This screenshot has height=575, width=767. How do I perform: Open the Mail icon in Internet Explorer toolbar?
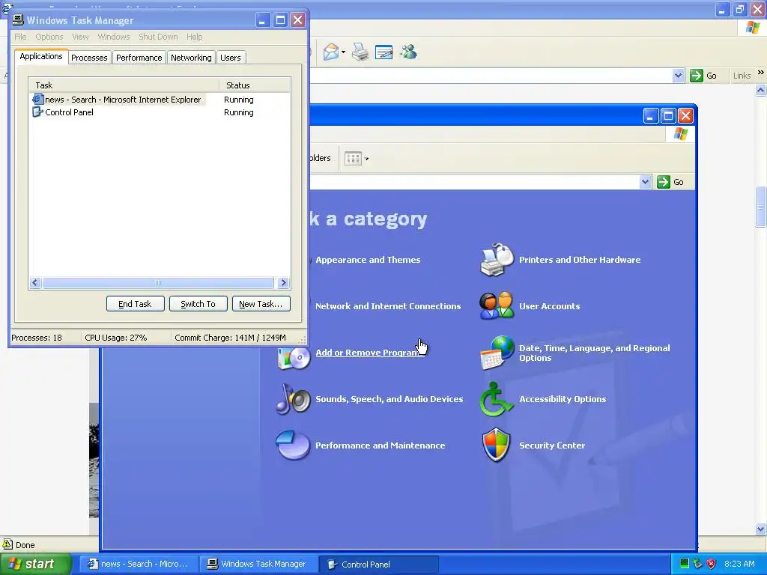(331, 52)
